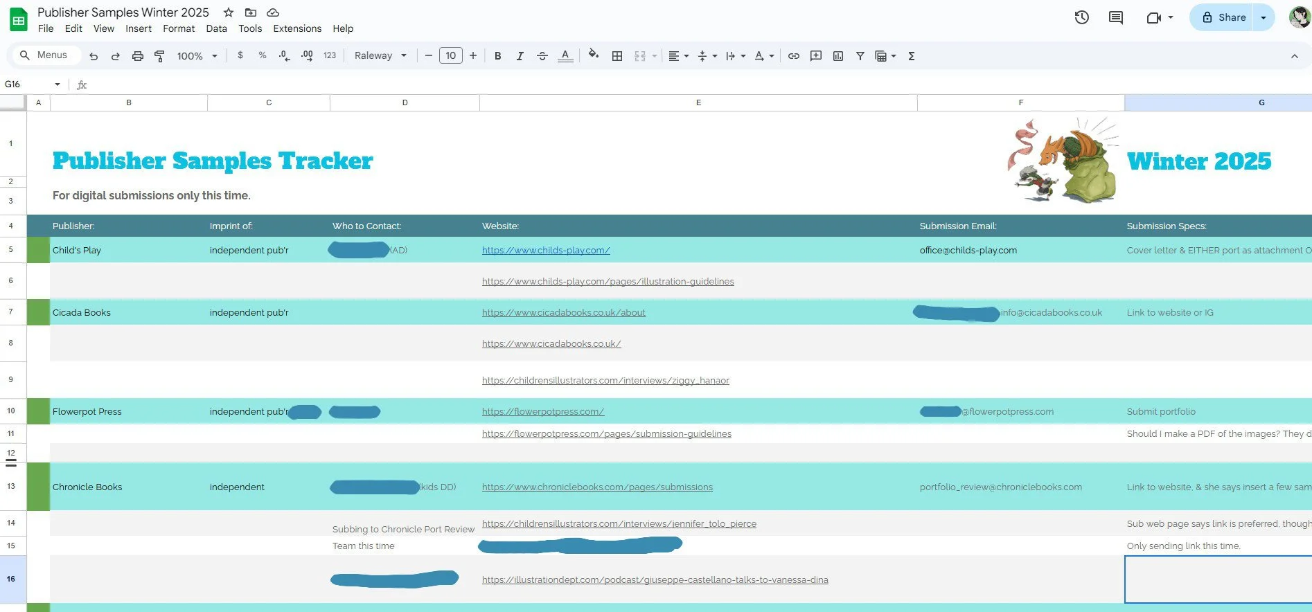The image size is (1312, 612).
Task: Insert link with the chain icon
Action: tap(794, 56)
